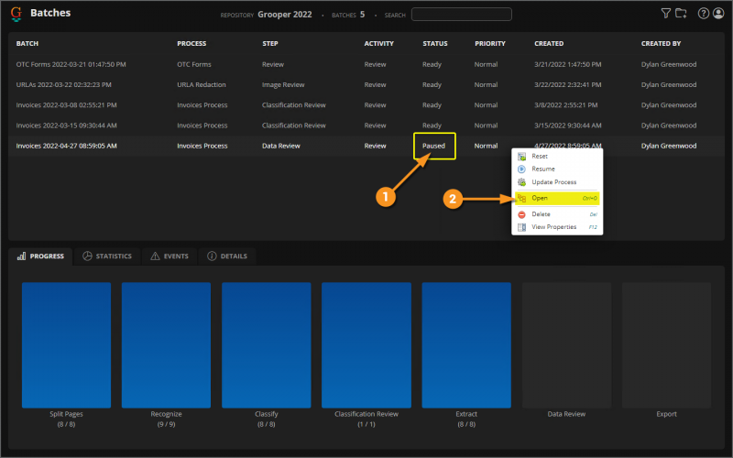Click the Resume play icon

point(522,169)
